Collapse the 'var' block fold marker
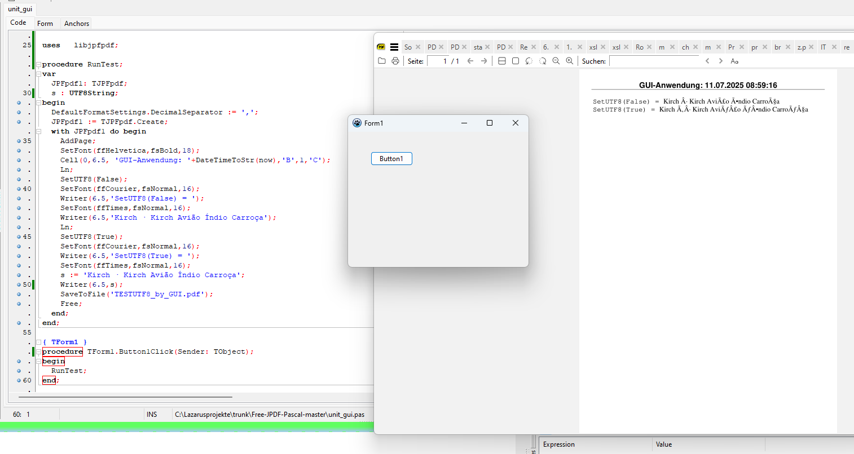 coord(38,74)
